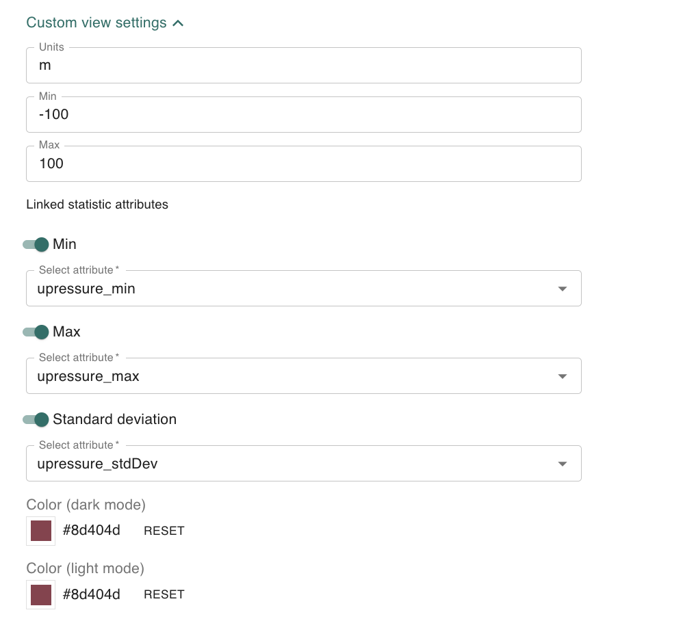Screen dimensions: 683x621
Task: Open the light mode color swatch
Action: (x=41, y=594)
